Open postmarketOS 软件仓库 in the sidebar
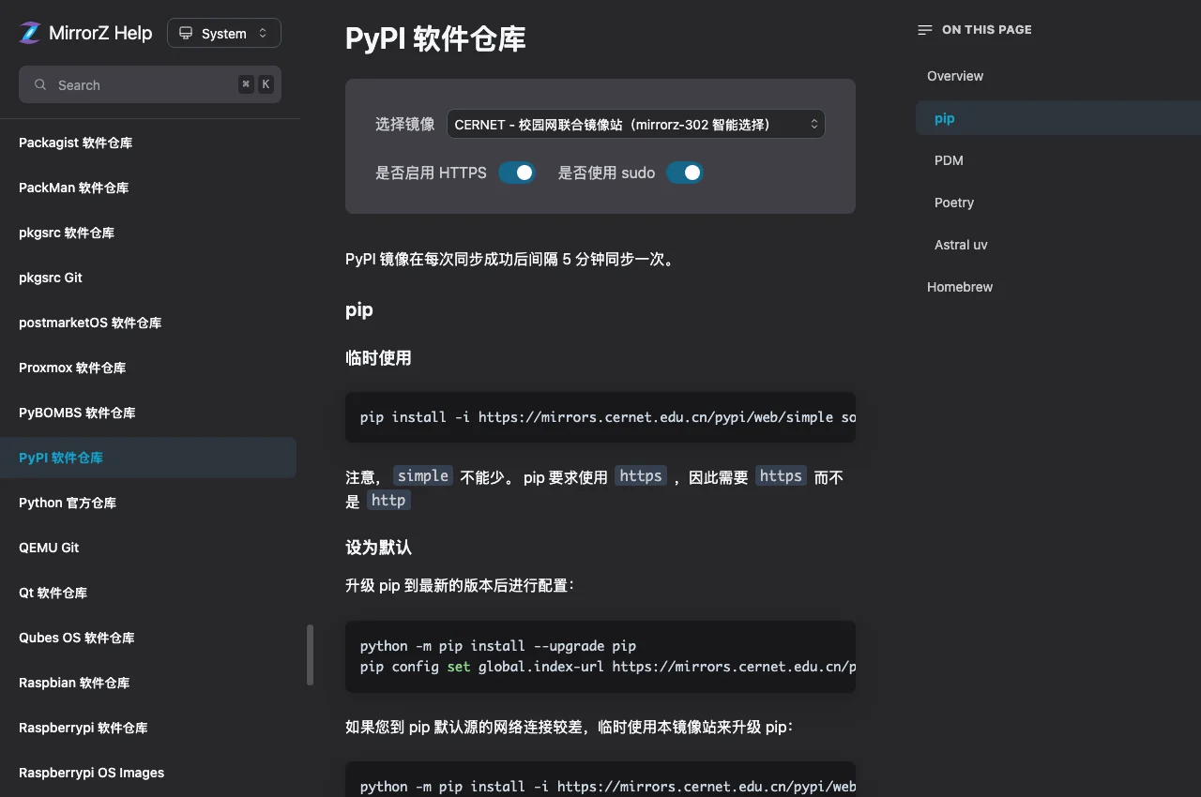 point(90,323)
